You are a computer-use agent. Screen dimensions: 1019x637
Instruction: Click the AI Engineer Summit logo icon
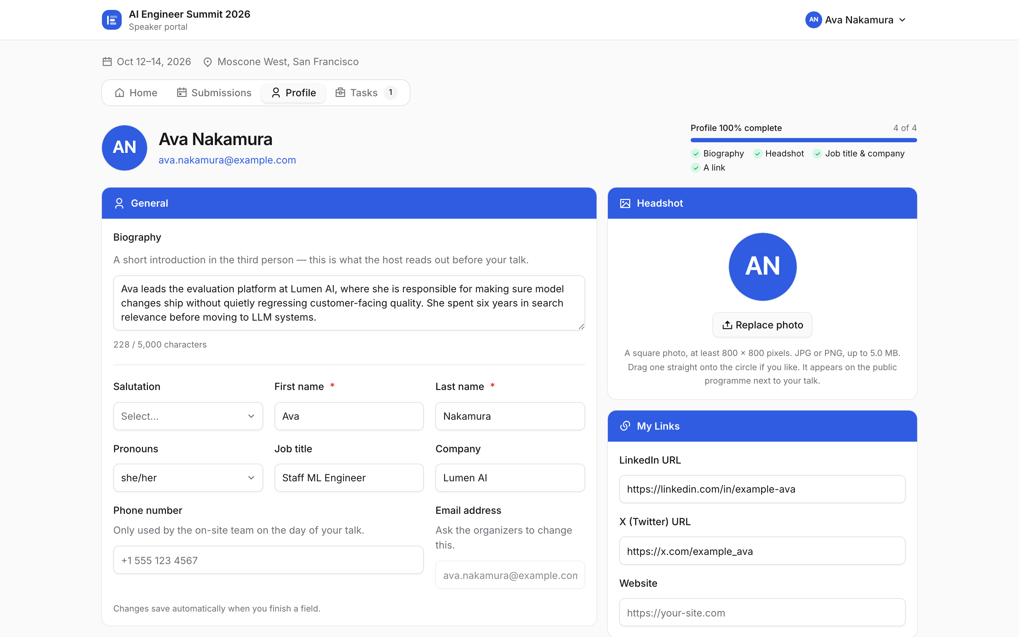click(x=111, y=20)
